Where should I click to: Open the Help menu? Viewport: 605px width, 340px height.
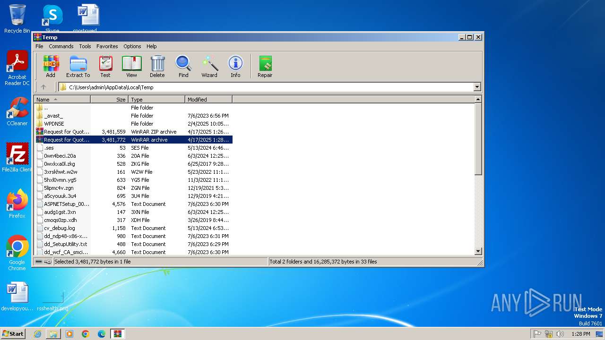(151, 46)
